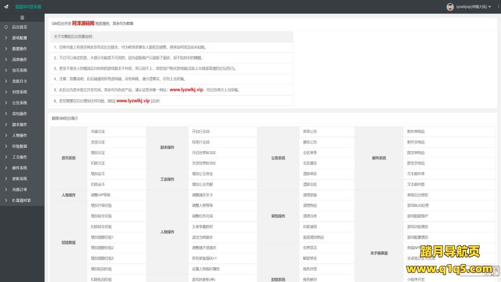Expand the E:雷霆时装 sidebar entry
Viewport: 501px width, 282px height.
[x=21, y=201]
